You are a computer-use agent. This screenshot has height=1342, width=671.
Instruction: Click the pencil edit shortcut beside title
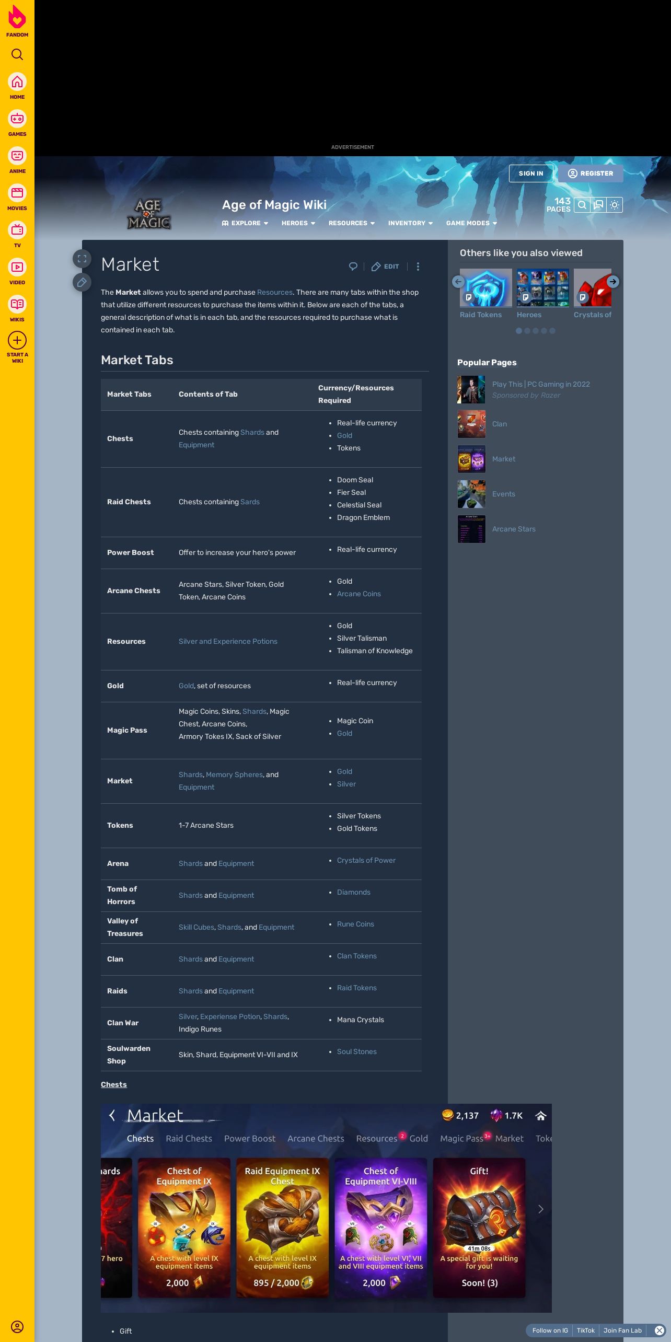(x=82, y=283)
